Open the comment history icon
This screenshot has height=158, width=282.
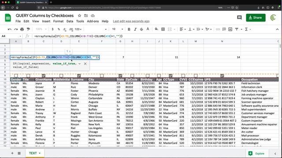[x=239, y=18]
